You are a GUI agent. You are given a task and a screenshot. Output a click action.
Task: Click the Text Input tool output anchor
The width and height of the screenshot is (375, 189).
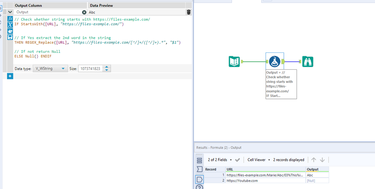tap(242, 61)
